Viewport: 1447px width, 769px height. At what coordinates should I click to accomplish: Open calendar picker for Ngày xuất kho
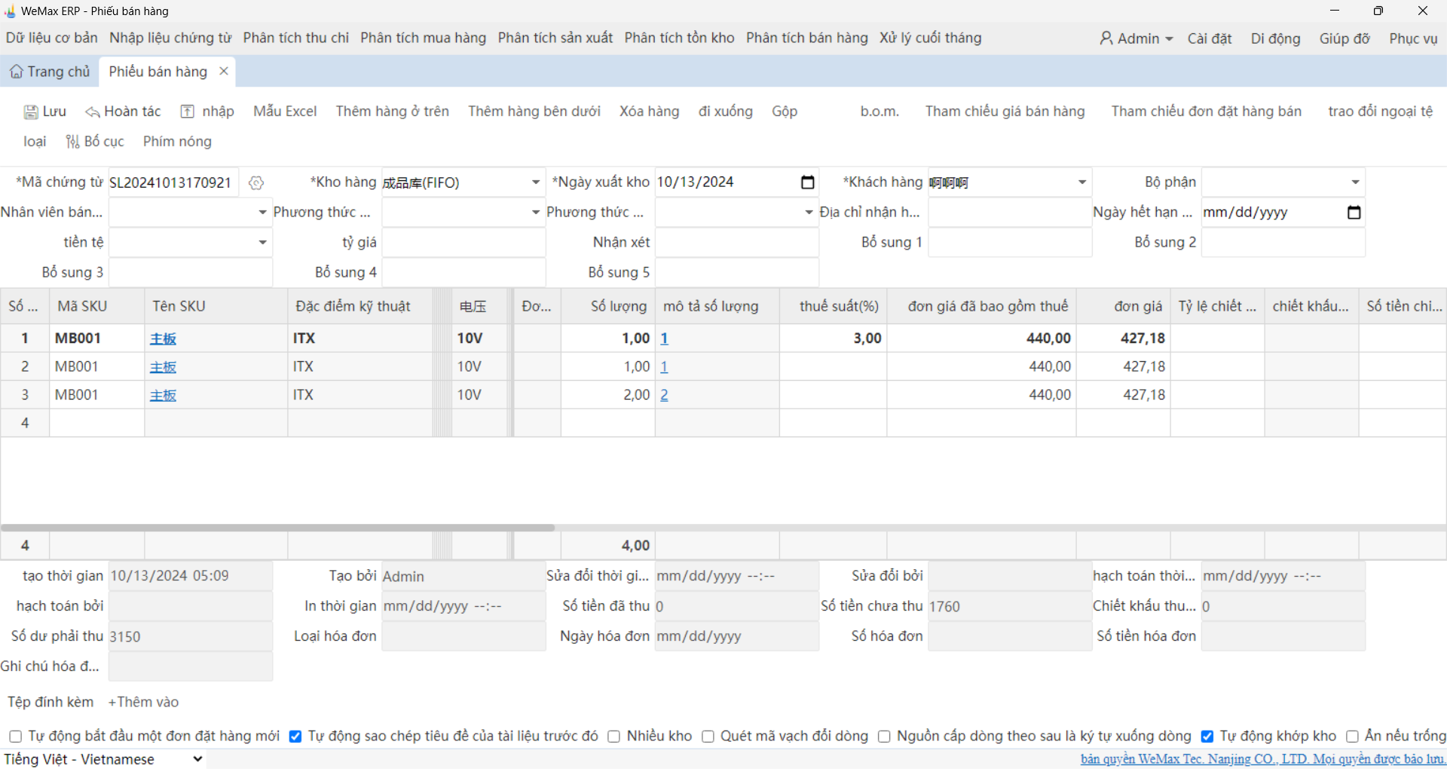click(x=807, y=182)
